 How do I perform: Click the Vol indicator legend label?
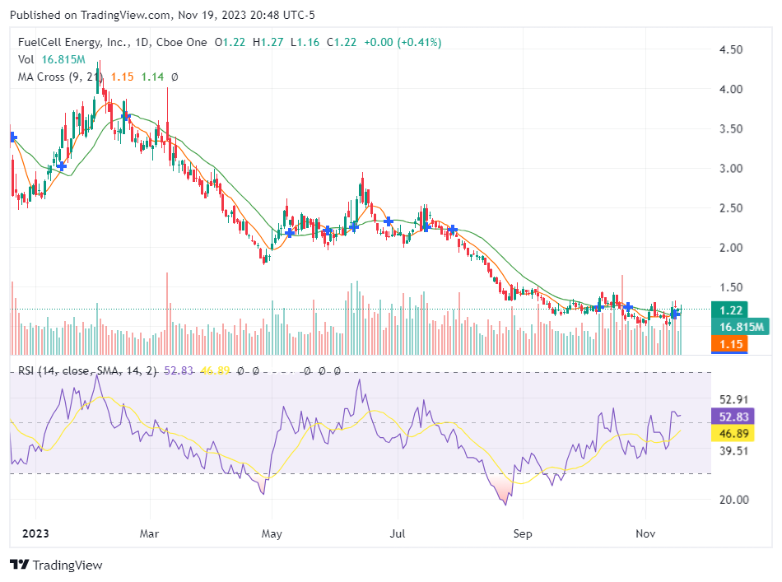[26, 59]
